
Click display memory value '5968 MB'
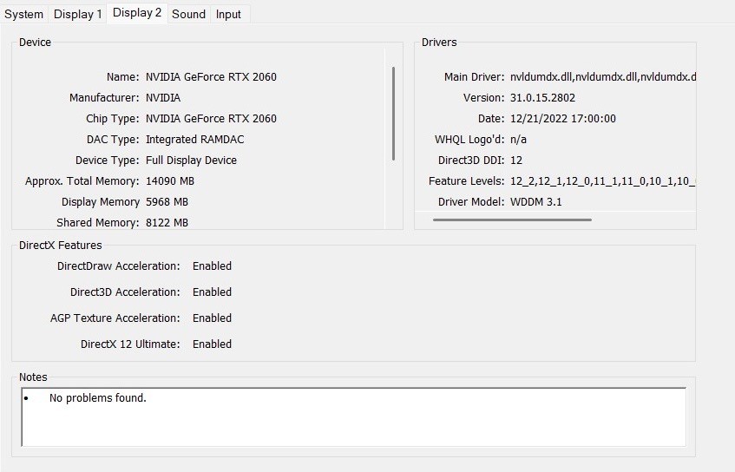pos(167,202)
